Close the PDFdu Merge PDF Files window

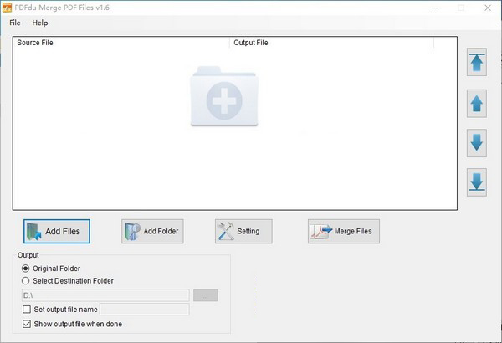point(488,8)
